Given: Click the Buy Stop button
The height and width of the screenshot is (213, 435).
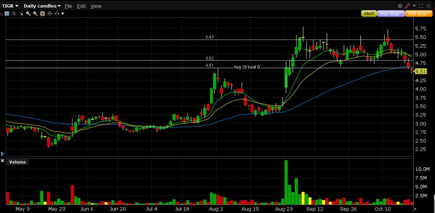Looking at the screenshot, I should [391, 13].
